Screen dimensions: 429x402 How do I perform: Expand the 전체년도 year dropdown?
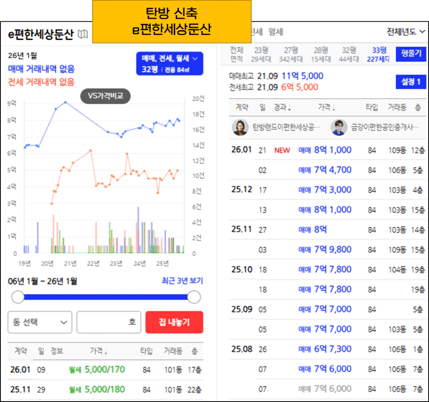406,32
